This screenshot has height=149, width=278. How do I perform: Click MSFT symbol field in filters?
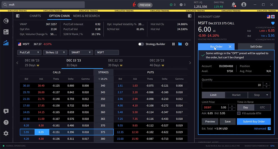point(107,52)
